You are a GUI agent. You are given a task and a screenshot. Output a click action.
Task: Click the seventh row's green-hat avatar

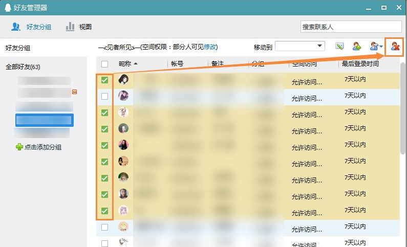click(x=123, y=177)
